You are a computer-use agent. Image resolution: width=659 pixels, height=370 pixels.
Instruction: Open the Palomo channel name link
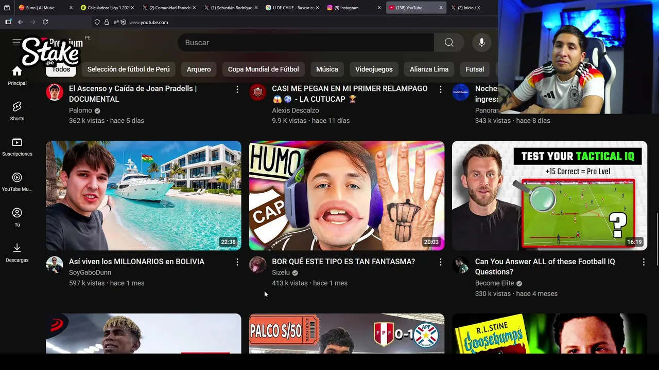click(x=80, y=110)
